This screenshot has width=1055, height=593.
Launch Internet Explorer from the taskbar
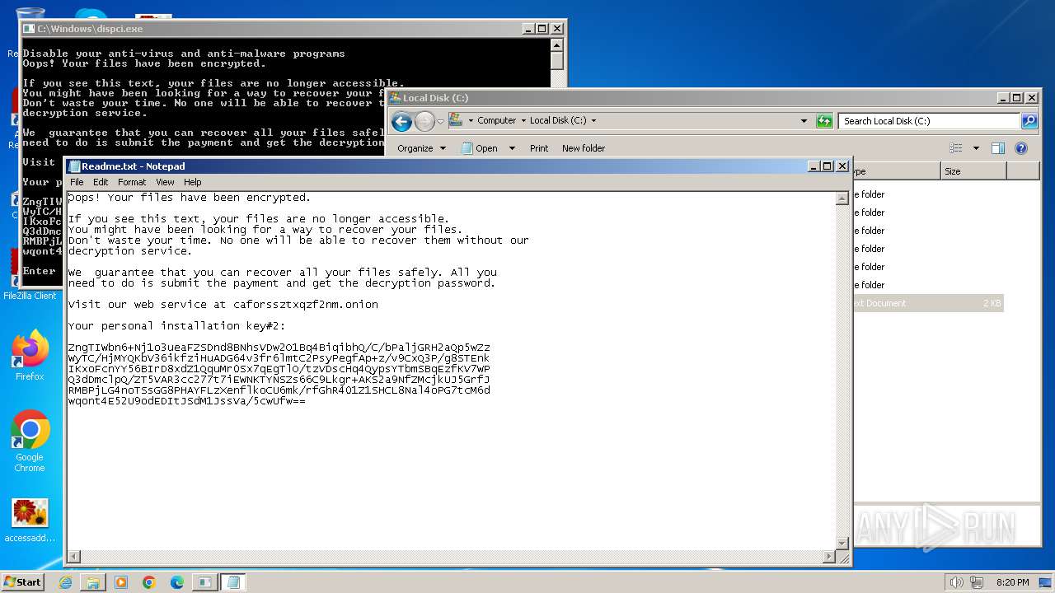click(65, 582)
